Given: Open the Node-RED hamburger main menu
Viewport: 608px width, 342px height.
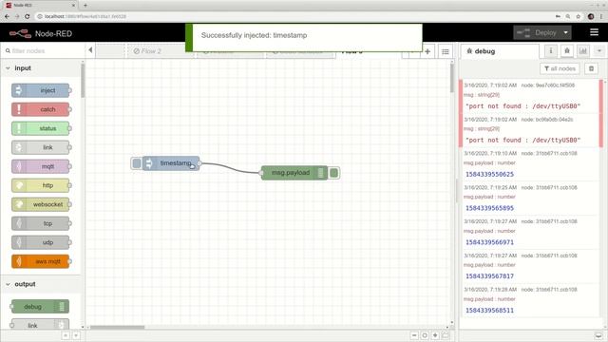Looking at the screenshot, I should click(x=594, y=32).
